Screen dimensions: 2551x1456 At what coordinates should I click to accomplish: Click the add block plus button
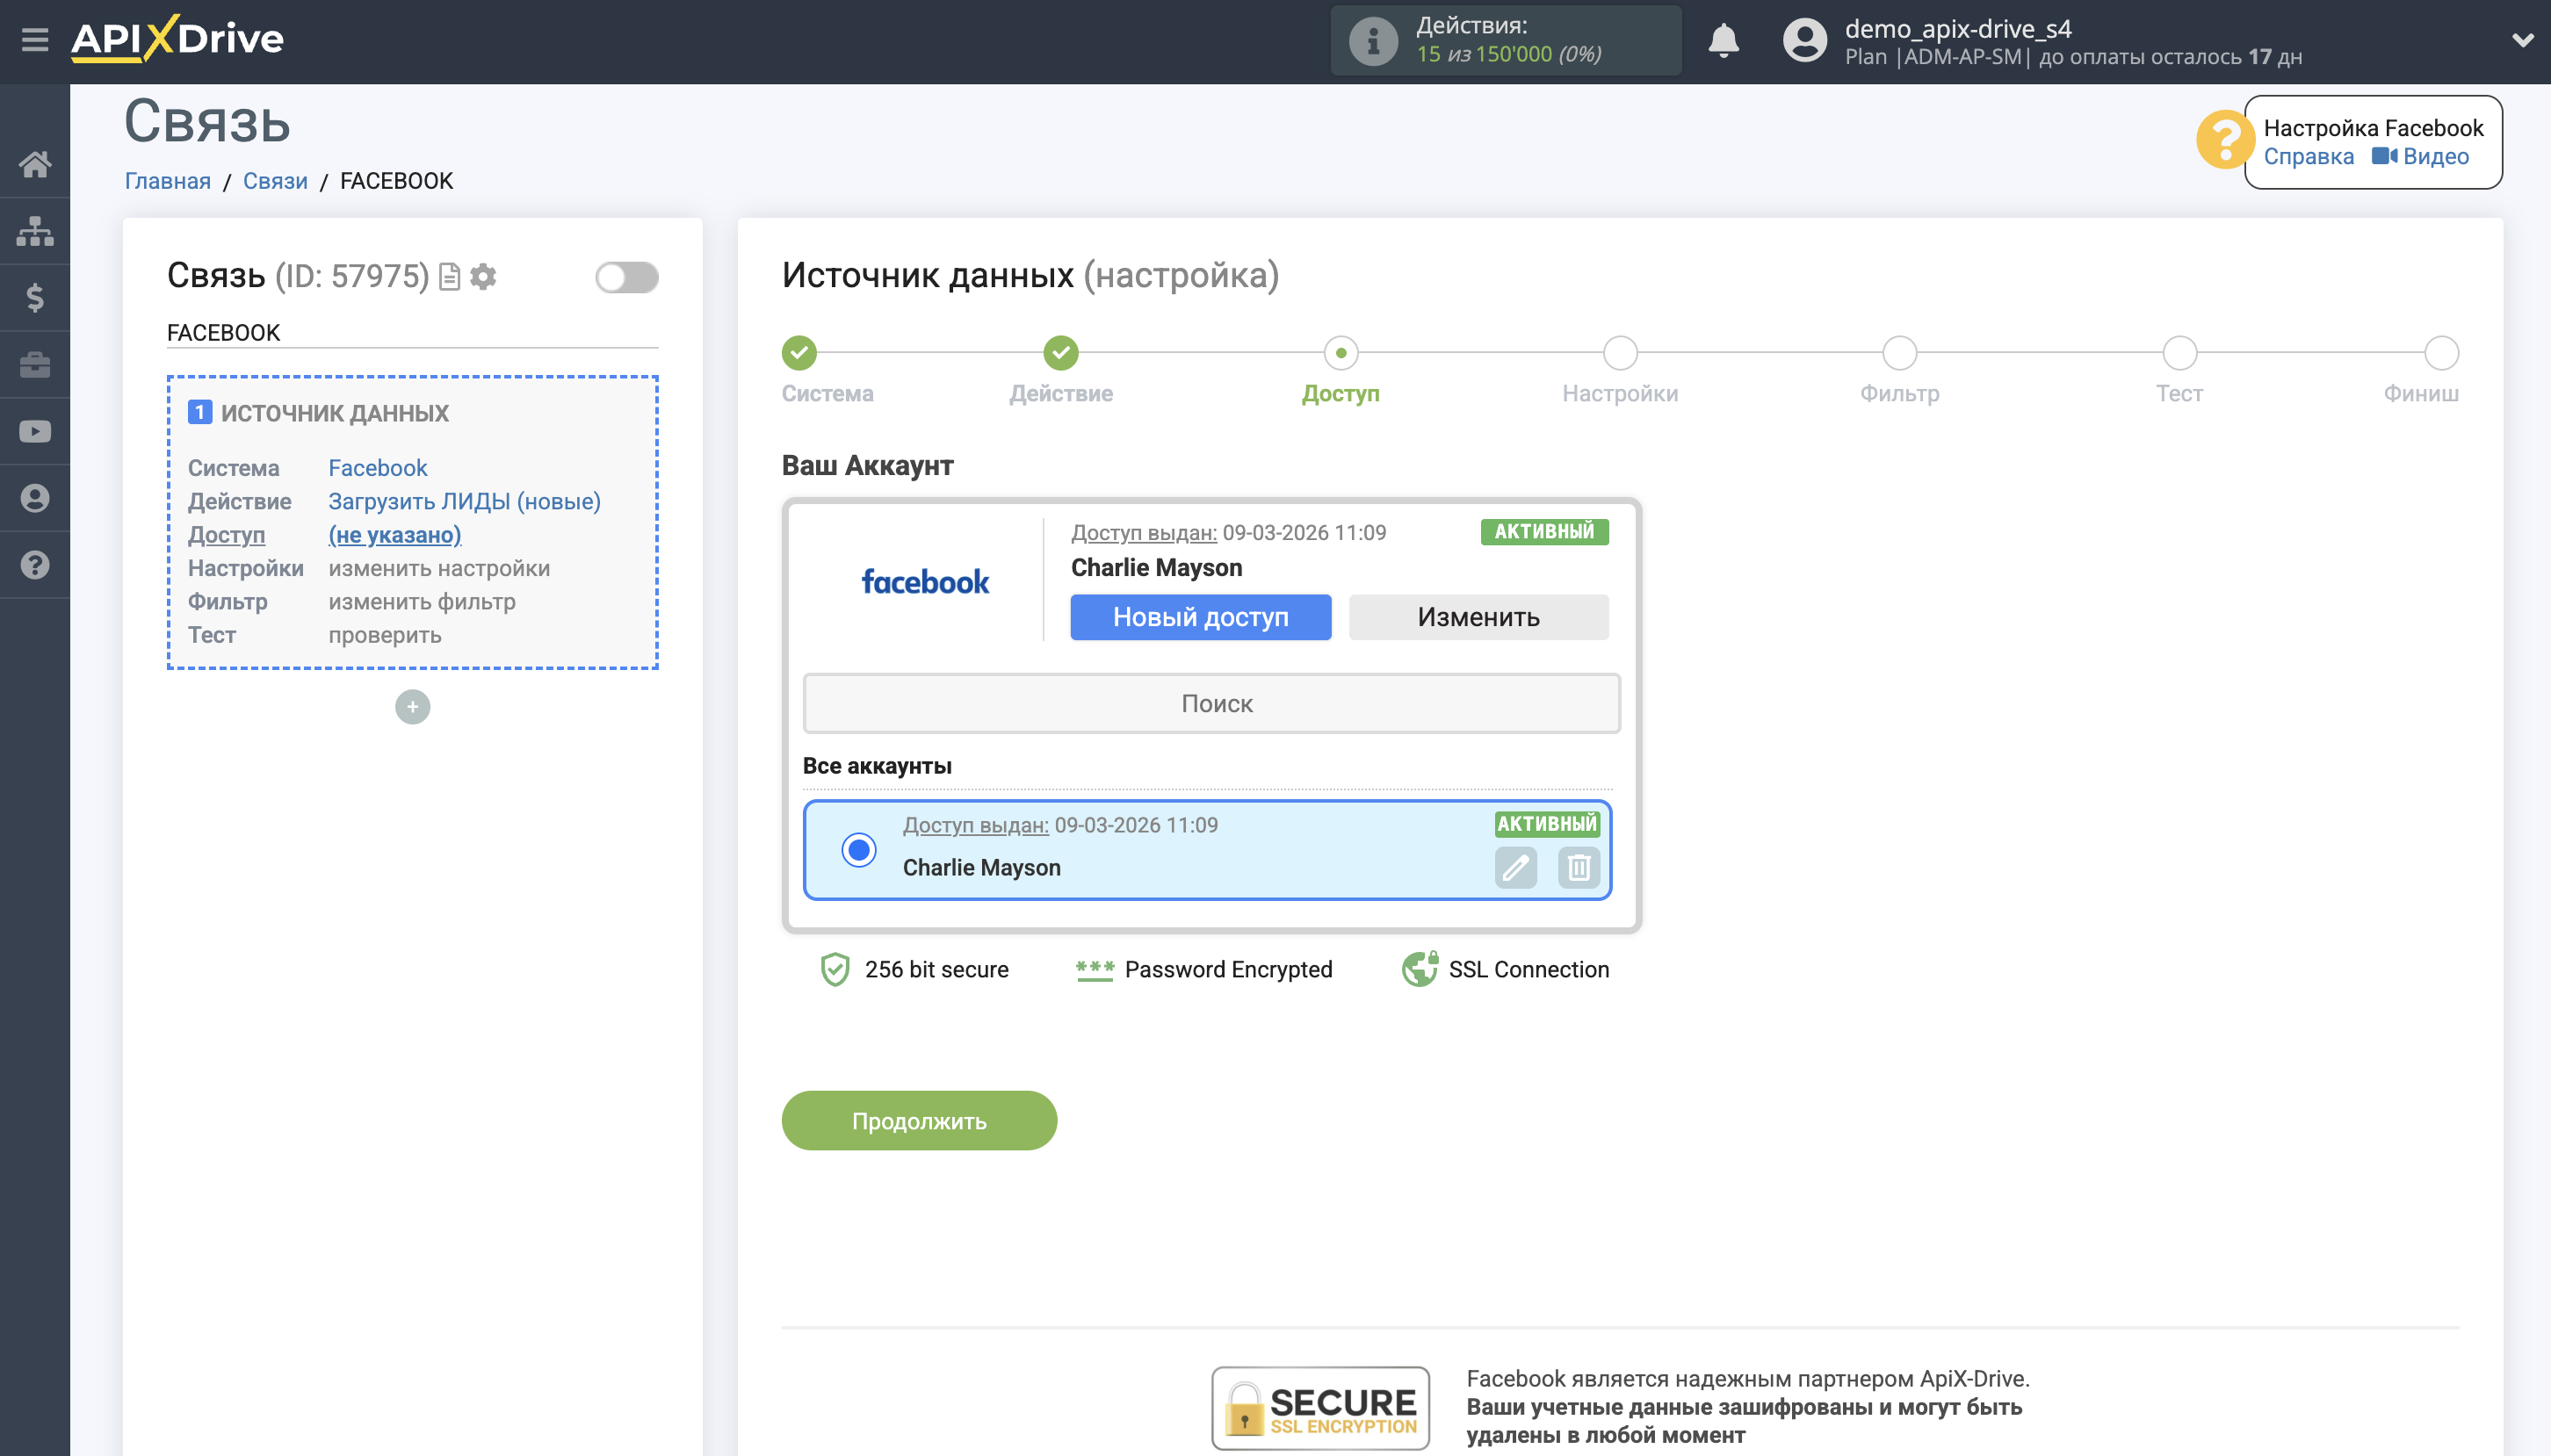[x=412, y=707]
